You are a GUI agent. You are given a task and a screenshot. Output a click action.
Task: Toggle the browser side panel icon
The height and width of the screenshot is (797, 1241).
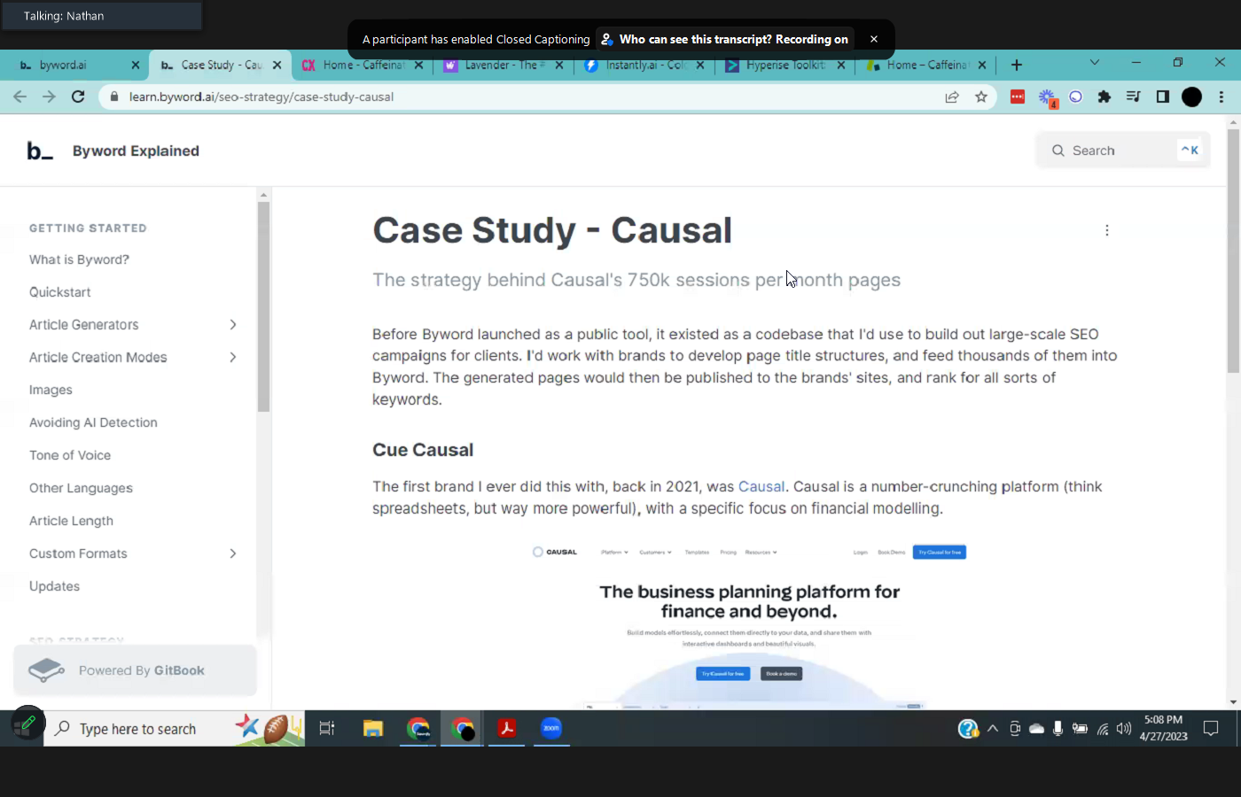click(x=1162, y=97)
